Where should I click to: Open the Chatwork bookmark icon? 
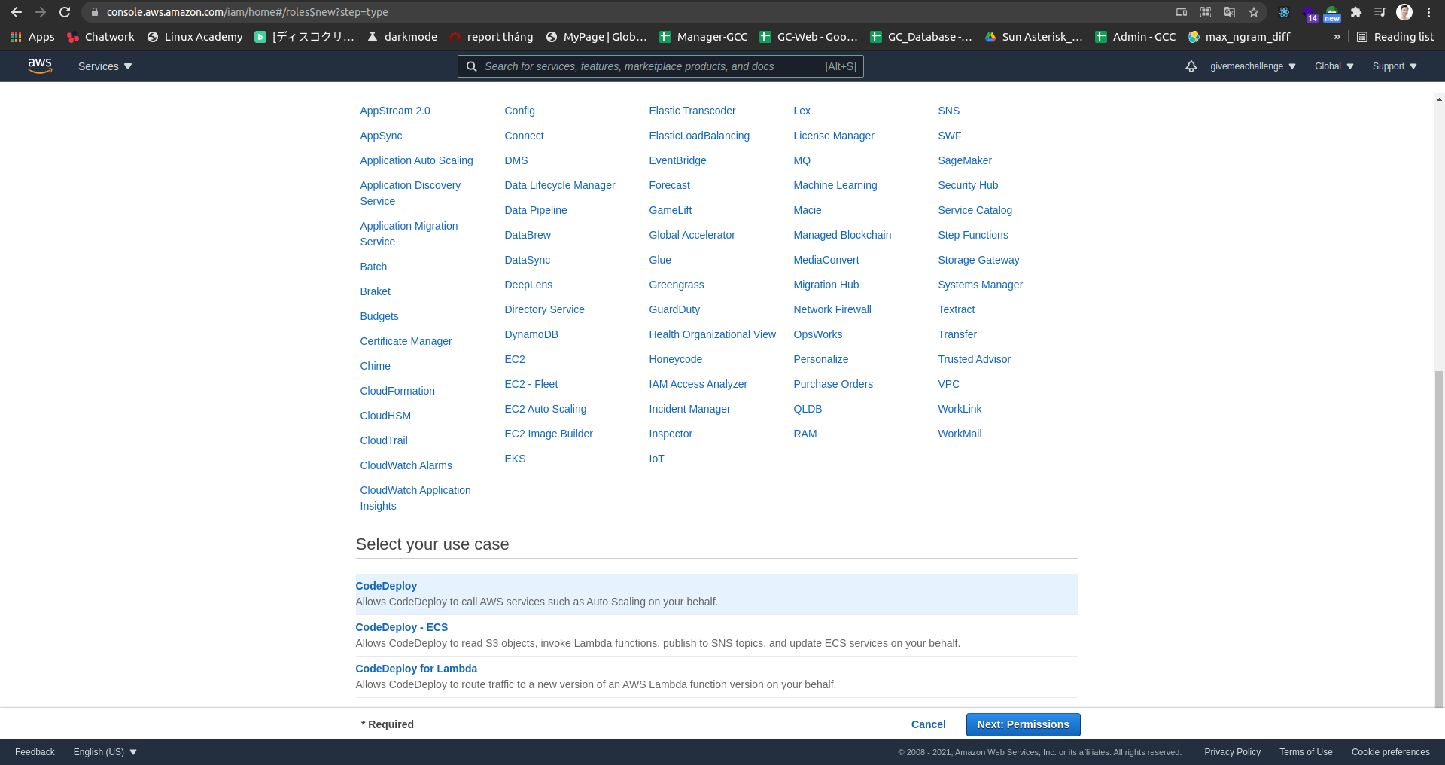(73, 36)
